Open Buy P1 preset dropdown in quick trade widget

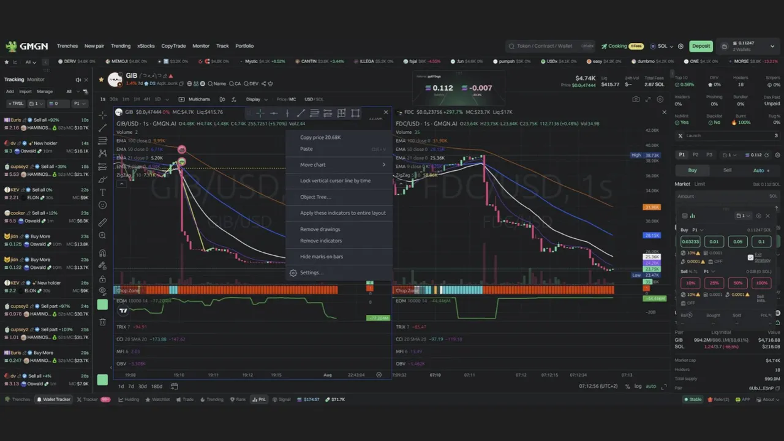coord(699,230)
